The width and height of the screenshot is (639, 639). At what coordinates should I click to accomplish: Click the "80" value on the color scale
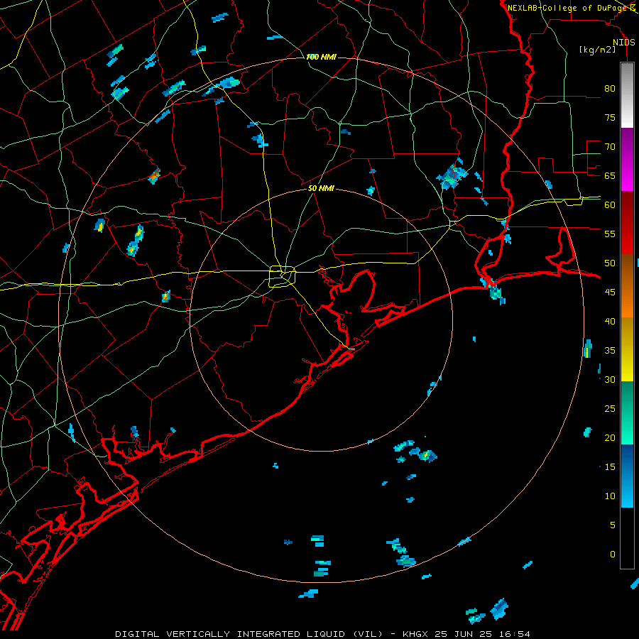pos(610,89)
